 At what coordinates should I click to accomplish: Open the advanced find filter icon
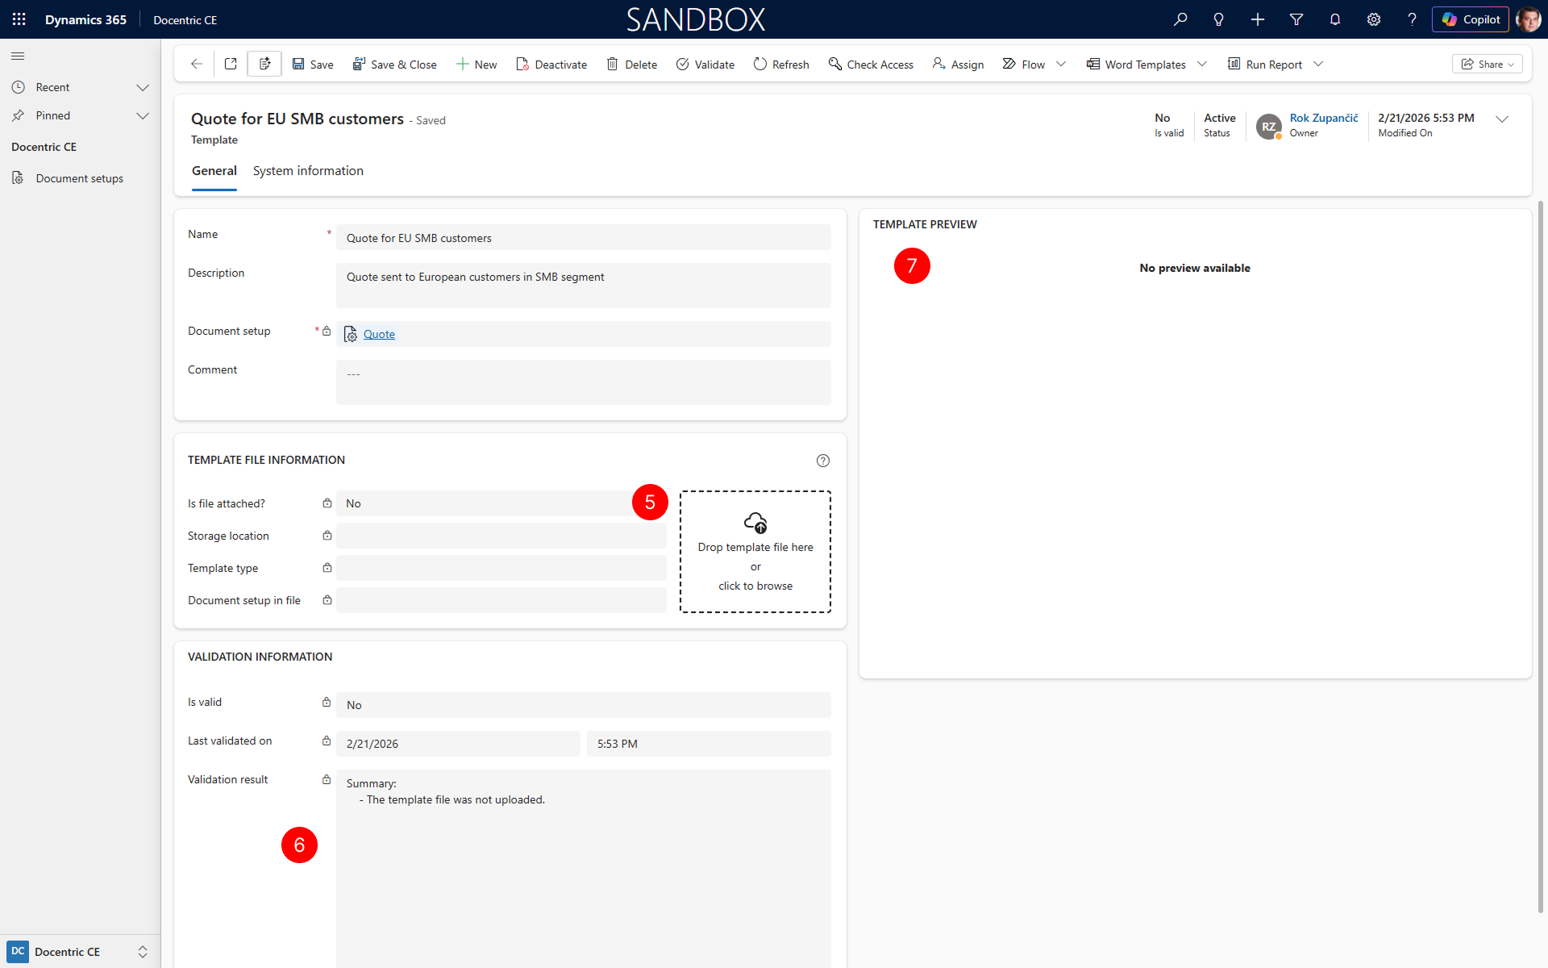coord(1296,19)
